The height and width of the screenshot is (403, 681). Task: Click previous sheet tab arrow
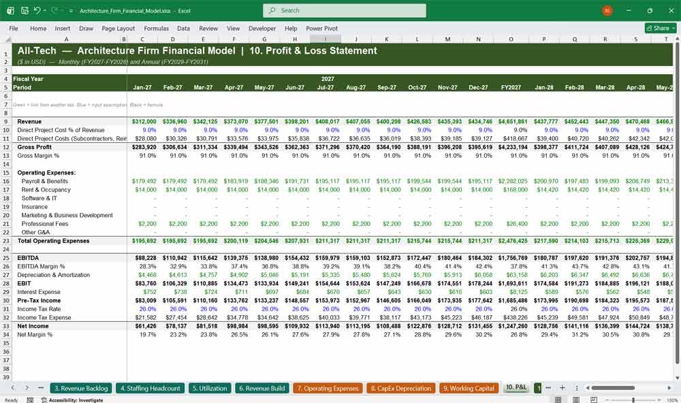(x=13, y=388)
